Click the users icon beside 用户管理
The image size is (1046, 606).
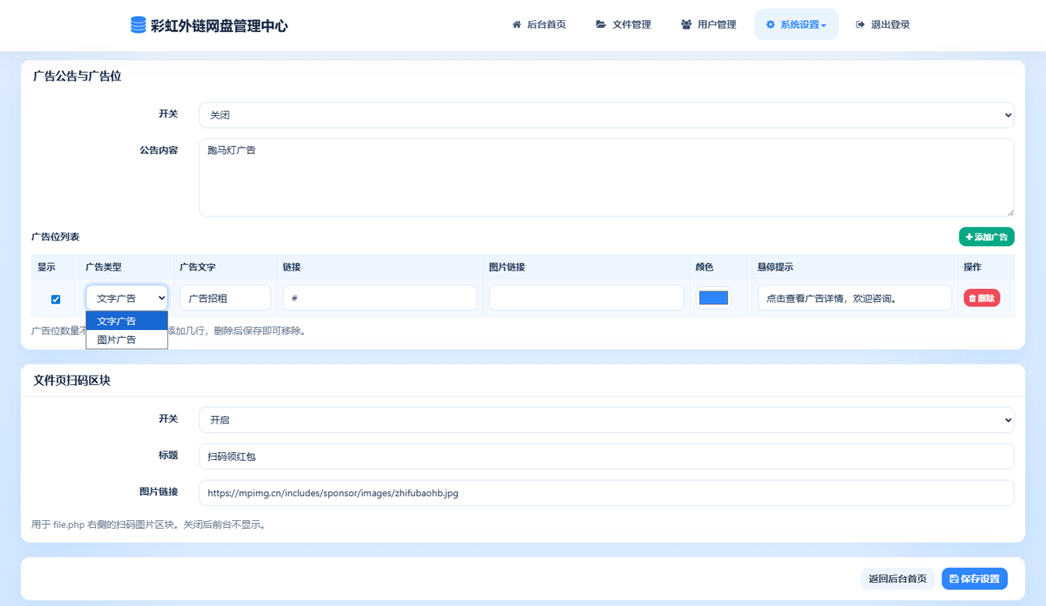pyautogui.click(x=686, y=25)
